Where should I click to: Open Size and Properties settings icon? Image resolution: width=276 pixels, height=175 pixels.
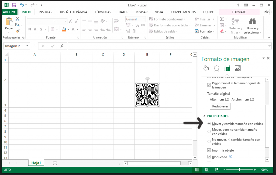[227, 68]
